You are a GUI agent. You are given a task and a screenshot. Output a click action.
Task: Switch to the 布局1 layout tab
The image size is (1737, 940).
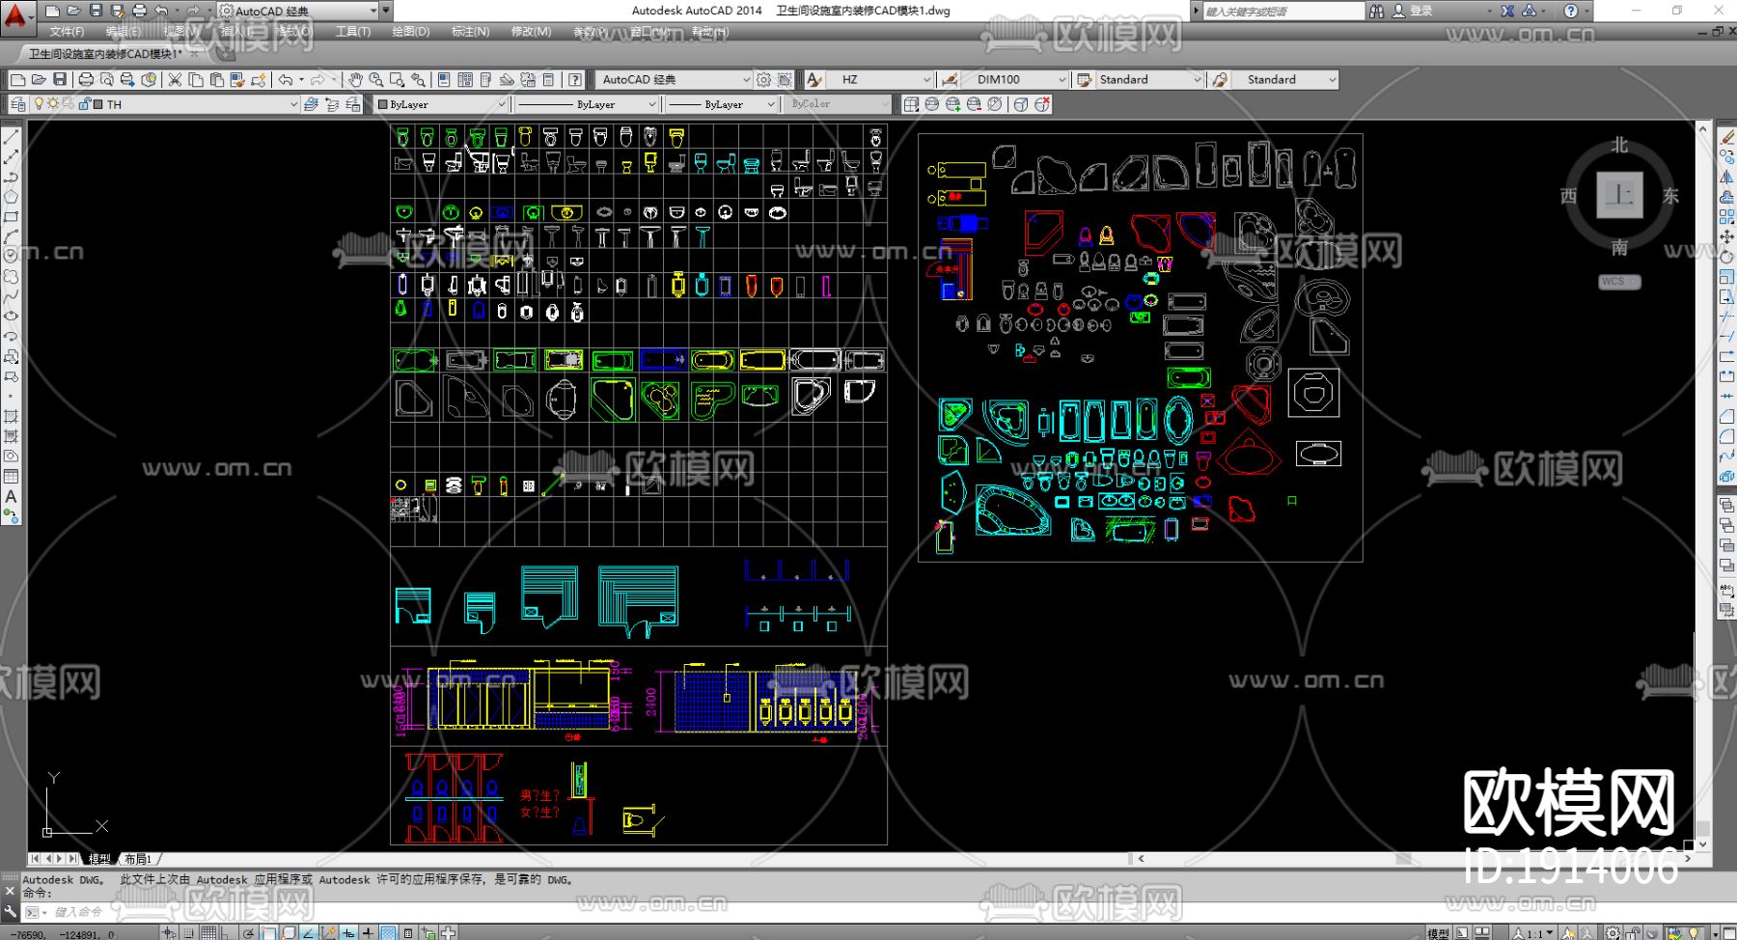[x=138, y=859]
